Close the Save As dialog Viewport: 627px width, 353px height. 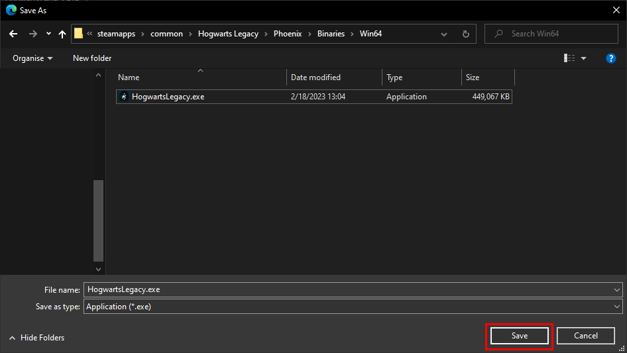[616, 10]
